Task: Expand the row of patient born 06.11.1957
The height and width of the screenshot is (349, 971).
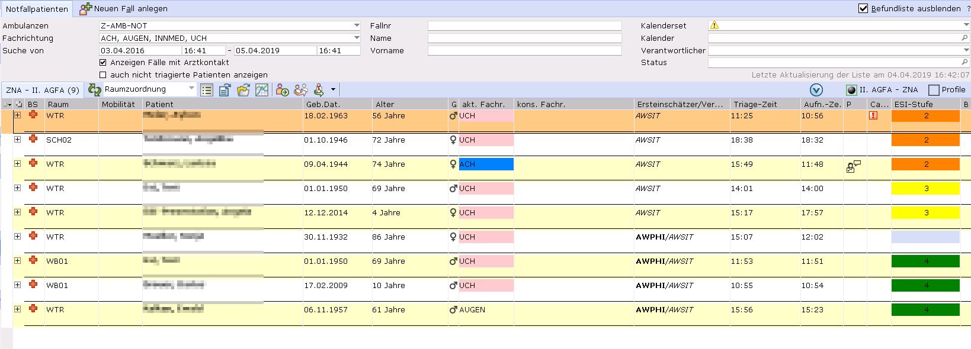Action: pos(17,309)
